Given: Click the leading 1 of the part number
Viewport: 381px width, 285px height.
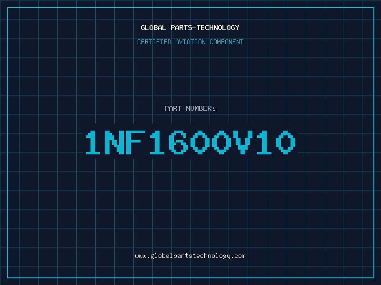Looking at the screenshot, I should tap(93, 142).
